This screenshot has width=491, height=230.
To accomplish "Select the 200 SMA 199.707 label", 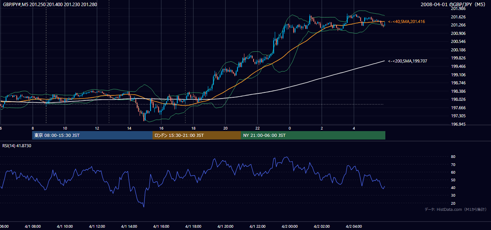I will click(408, 61).
